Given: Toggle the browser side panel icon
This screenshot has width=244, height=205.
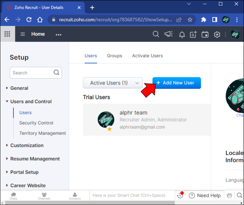Looking at the screenshot, I should pyautogui.click(x=215, y=20).
